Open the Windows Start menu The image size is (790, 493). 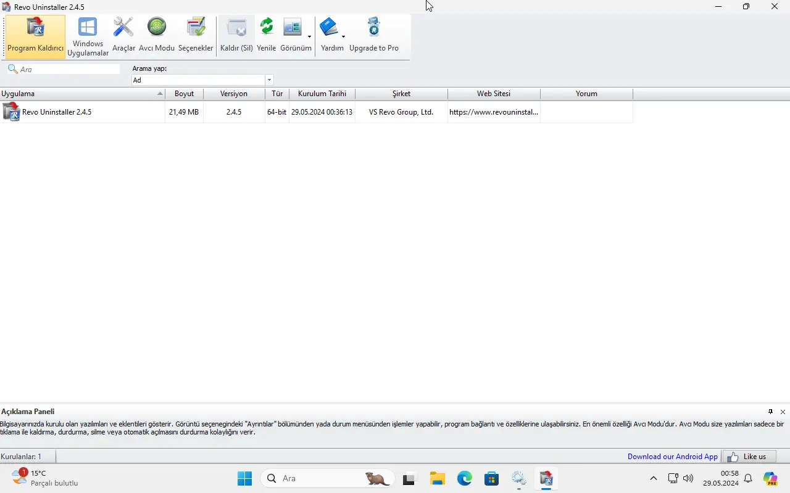[245, 478]
